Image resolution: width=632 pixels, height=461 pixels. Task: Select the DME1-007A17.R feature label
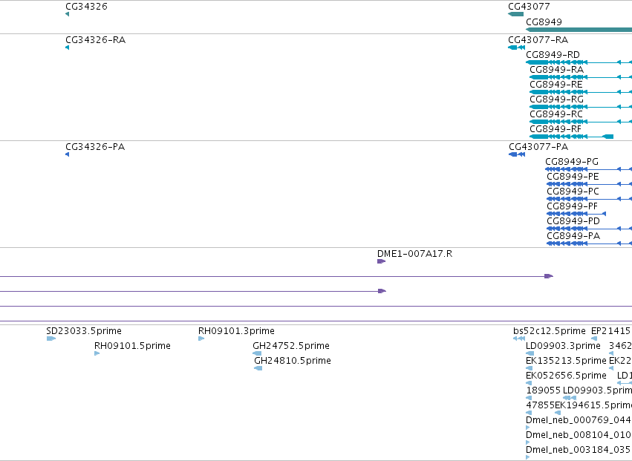point(414,254)
